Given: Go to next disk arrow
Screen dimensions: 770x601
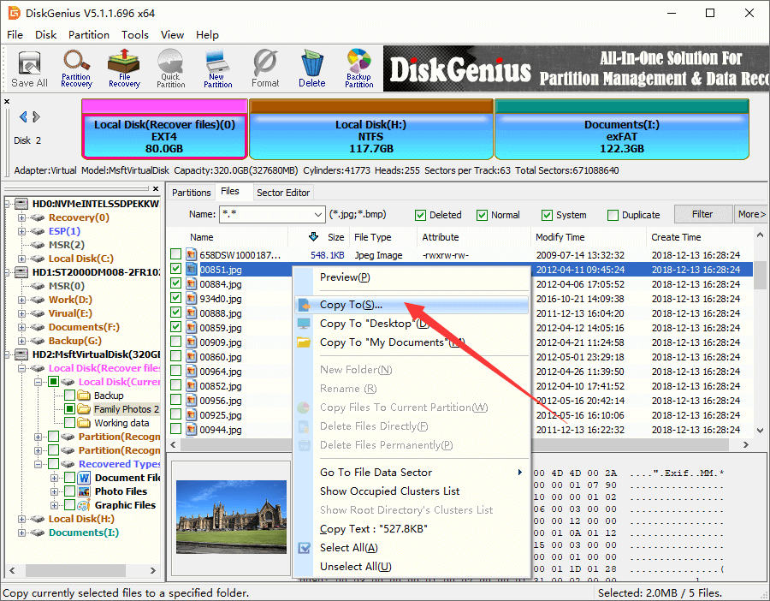Looking at the screenshot, I should [36, 117].
